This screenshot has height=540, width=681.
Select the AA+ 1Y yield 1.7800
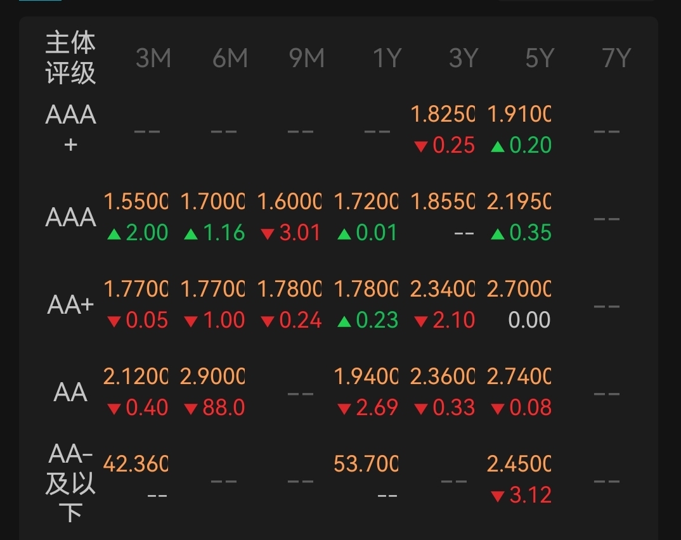pos(366,289)
